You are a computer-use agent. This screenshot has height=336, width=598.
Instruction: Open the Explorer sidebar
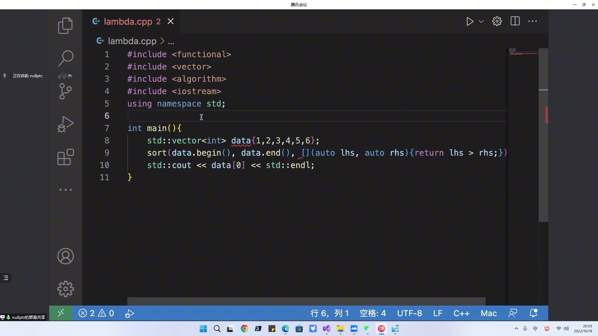tap(65, 26)
